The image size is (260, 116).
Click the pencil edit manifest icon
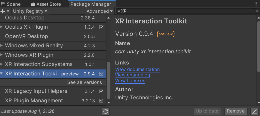[x=254, y=112]
